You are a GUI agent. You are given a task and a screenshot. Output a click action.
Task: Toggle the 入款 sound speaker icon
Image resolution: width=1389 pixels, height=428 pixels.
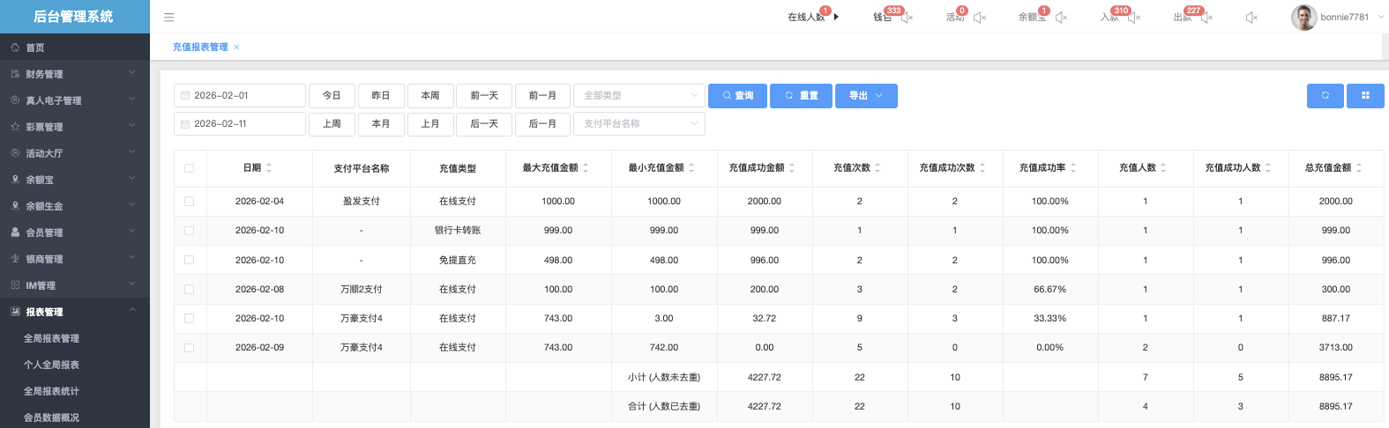coord(1134,18)
